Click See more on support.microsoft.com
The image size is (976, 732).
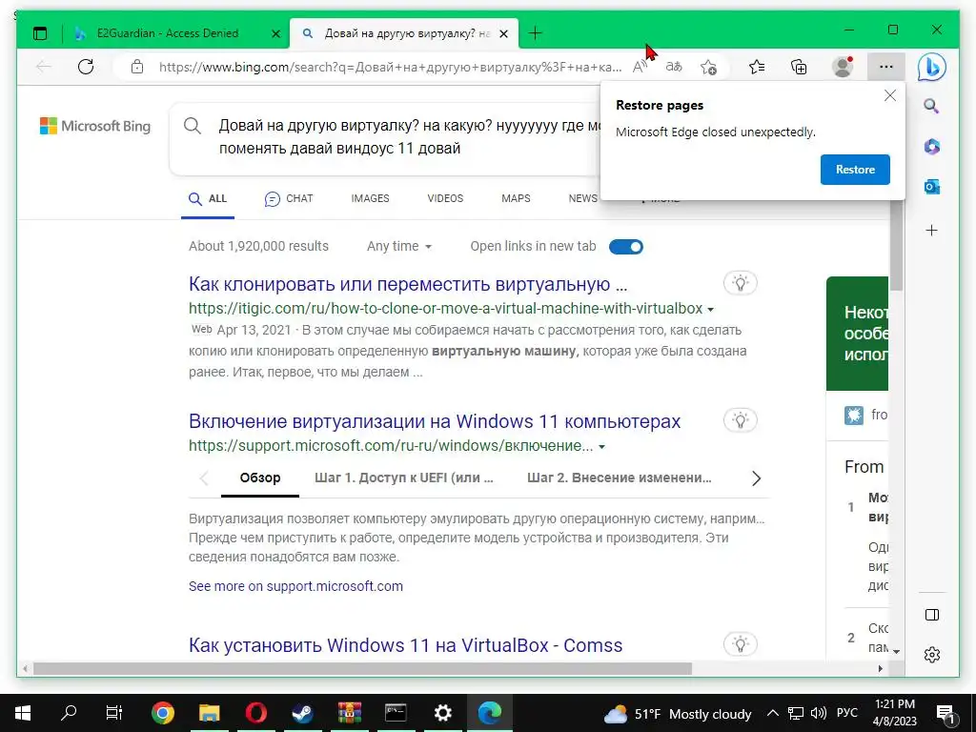pyautogui.click(x=295, y=586)
